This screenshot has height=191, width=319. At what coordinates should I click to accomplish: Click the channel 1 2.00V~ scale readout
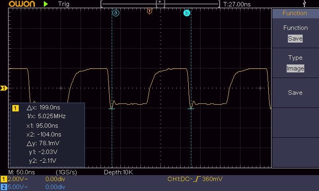tap(18, 179)
